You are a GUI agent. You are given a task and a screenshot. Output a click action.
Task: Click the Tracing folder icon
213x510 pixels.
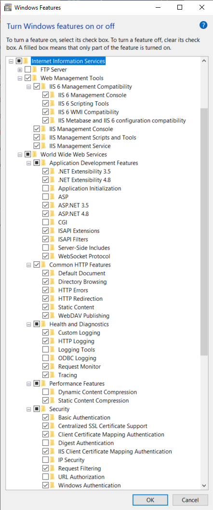point(52,375)
